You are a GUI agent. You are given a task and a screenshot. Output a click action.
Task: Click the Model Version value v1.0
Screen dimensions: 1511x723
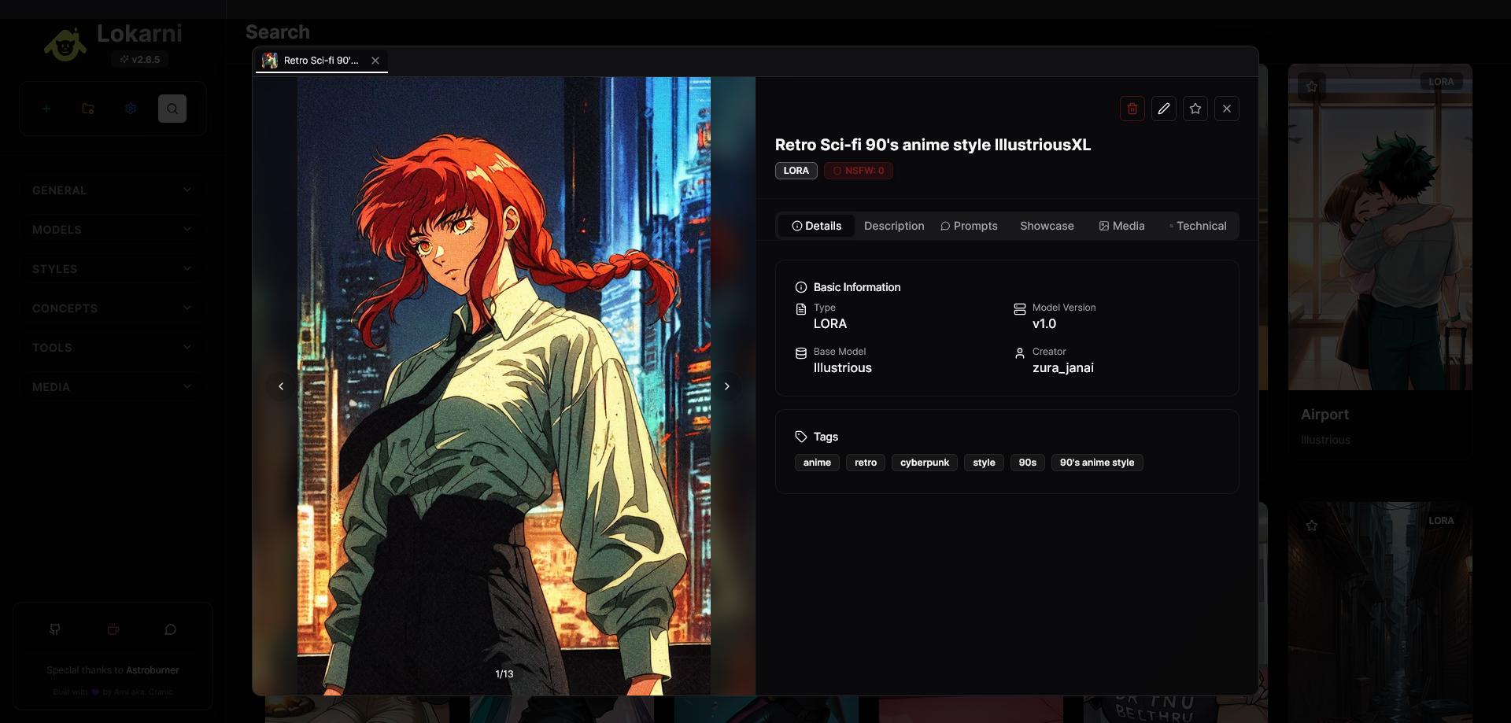(1044, 324)
